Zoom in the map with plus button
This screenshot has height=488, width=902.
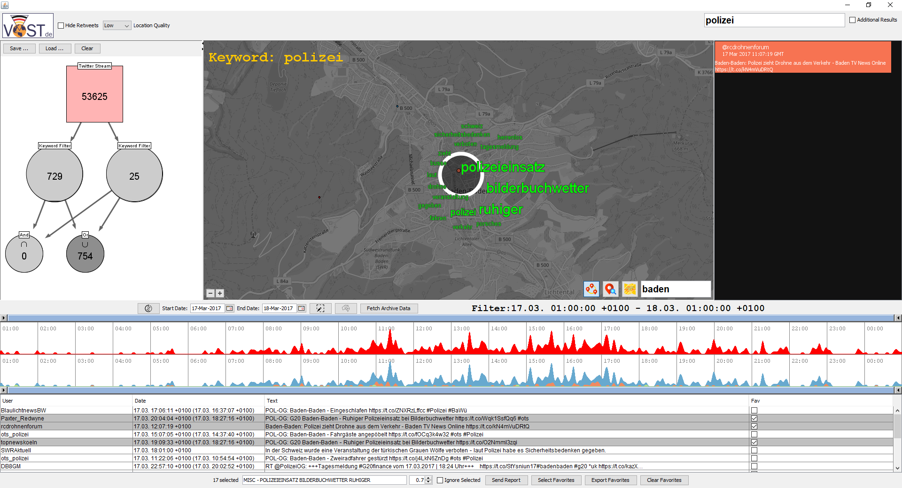point(219,293)
